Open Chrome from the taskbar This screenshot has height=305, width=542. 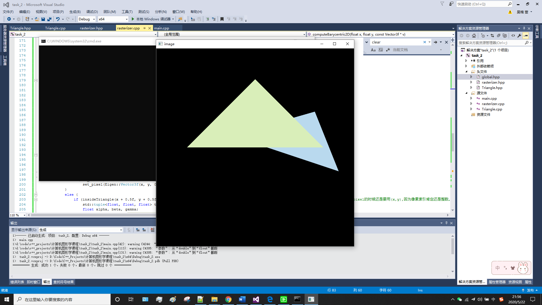228,299
